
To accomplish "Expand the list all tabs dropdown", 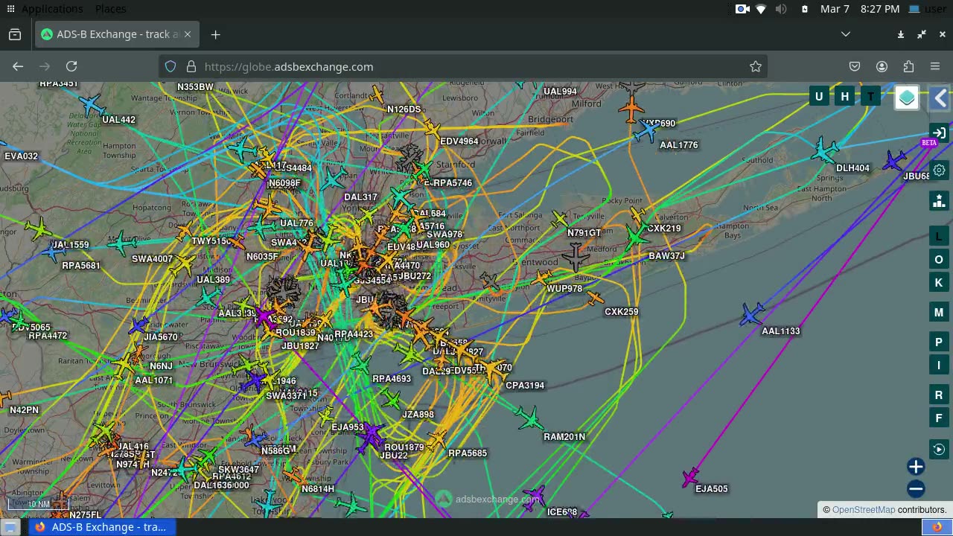I will pyautogui.click(x=846, y=34).
